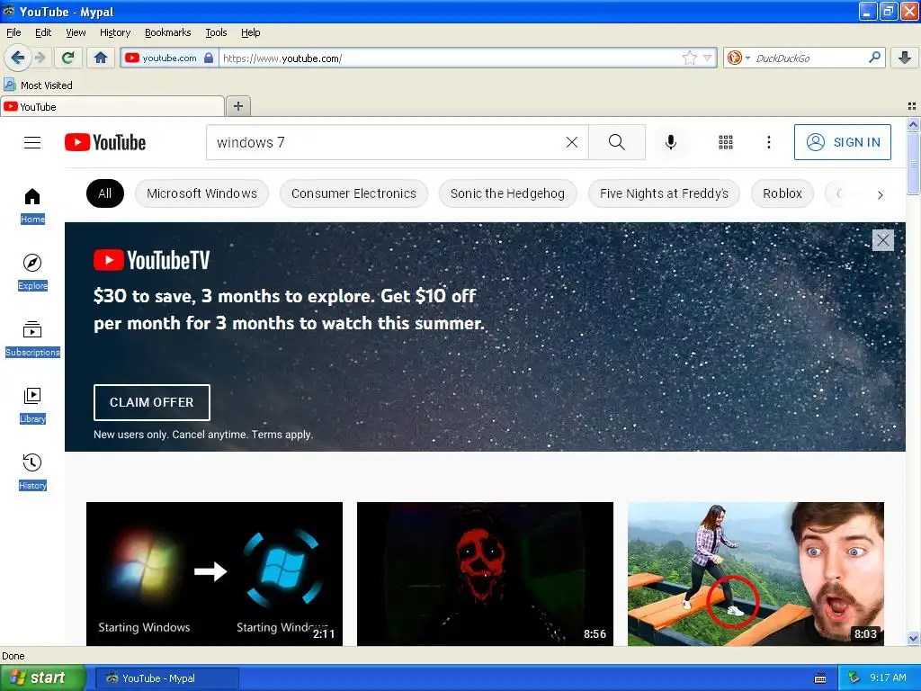Open Explore in the sidebar
This screenshot has height=691, width=921.
point(32,272)
